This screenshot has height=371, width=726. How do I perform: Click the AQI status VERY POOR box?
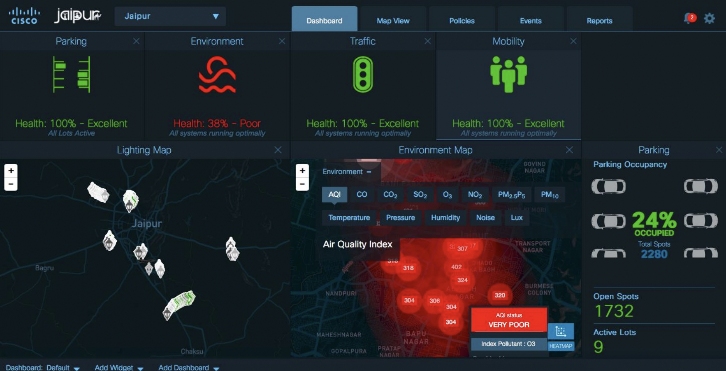click(x=509, y=320)
